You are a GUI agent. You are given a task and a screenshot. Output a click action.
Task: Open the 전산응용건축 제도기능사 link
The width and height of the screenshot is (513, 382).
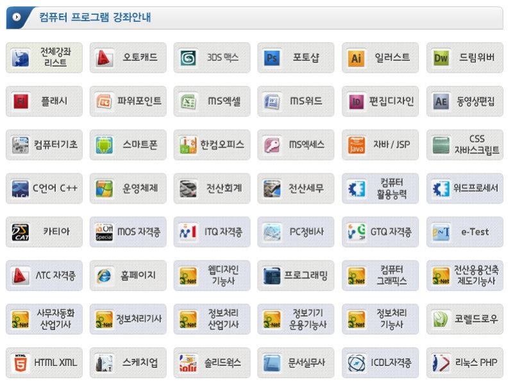pos(464,275)
